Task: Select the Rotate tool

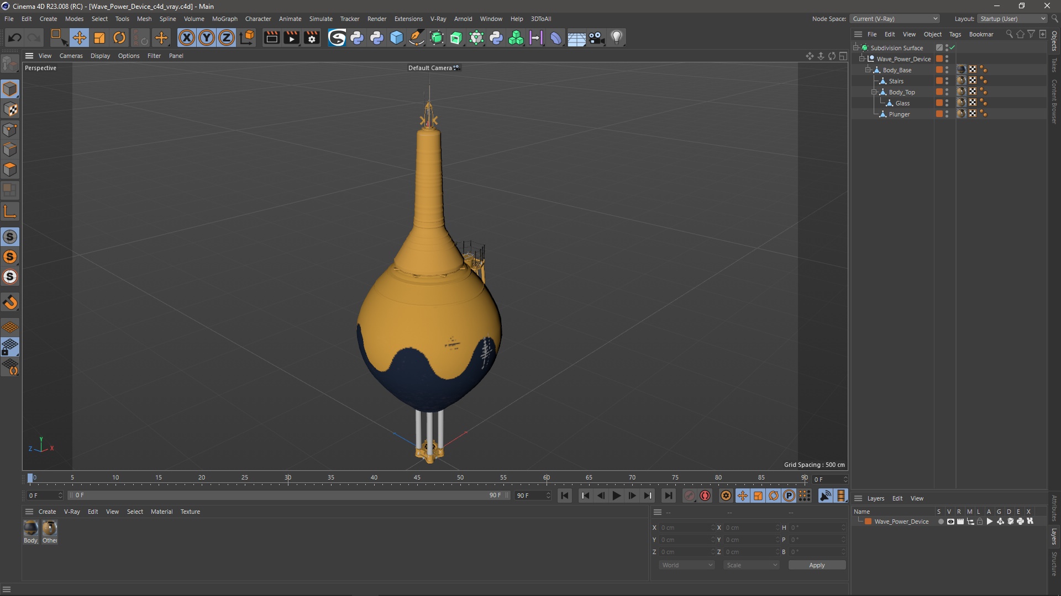Action: click(x=119, y=38)
